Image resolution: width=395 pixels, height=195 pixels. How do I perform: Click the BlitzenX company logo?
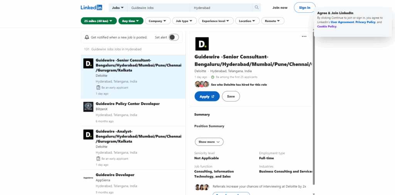[88, 107]
